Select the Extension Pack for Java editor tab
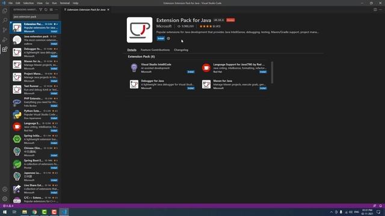Screen dimensions: 385x216 pyautogui.click(x=87, y=10)
